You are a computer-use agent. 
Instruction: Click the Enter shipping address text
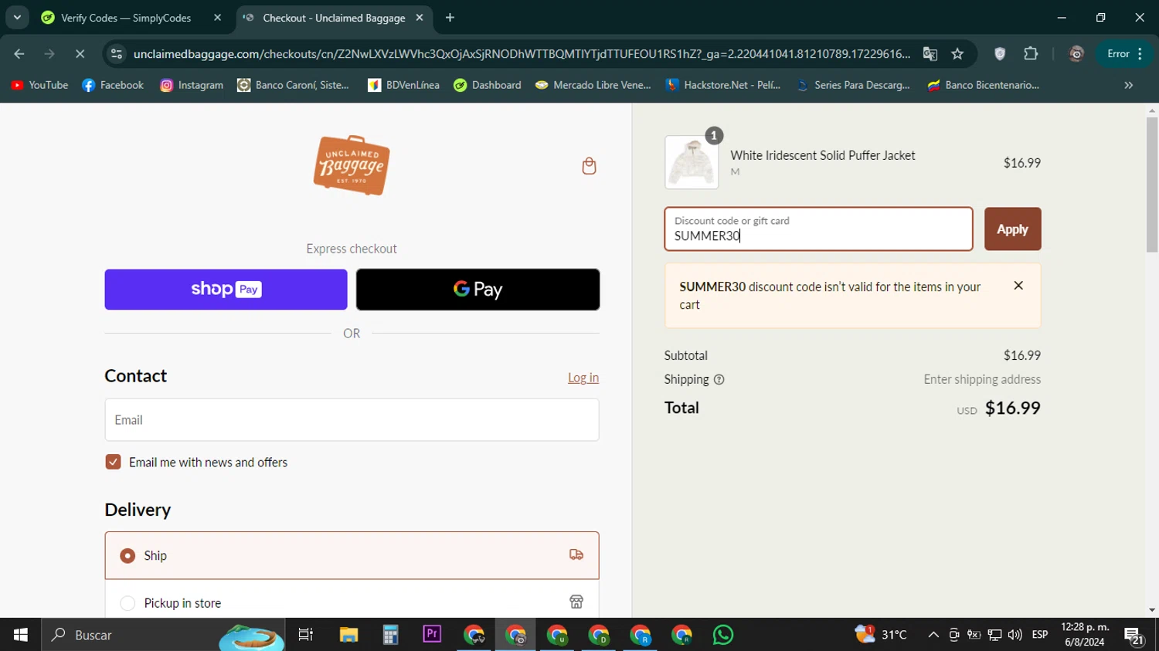click(x=982, y=379)
